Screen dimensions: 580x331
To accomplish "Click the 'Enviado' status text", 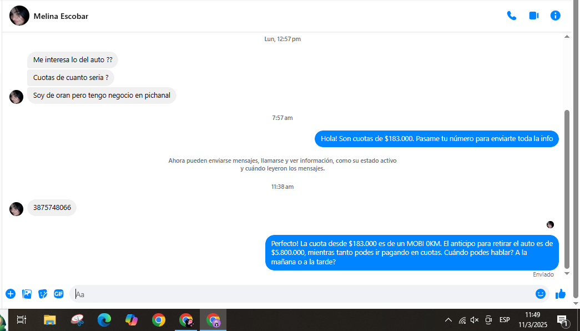I will click(x=543, y=275).
